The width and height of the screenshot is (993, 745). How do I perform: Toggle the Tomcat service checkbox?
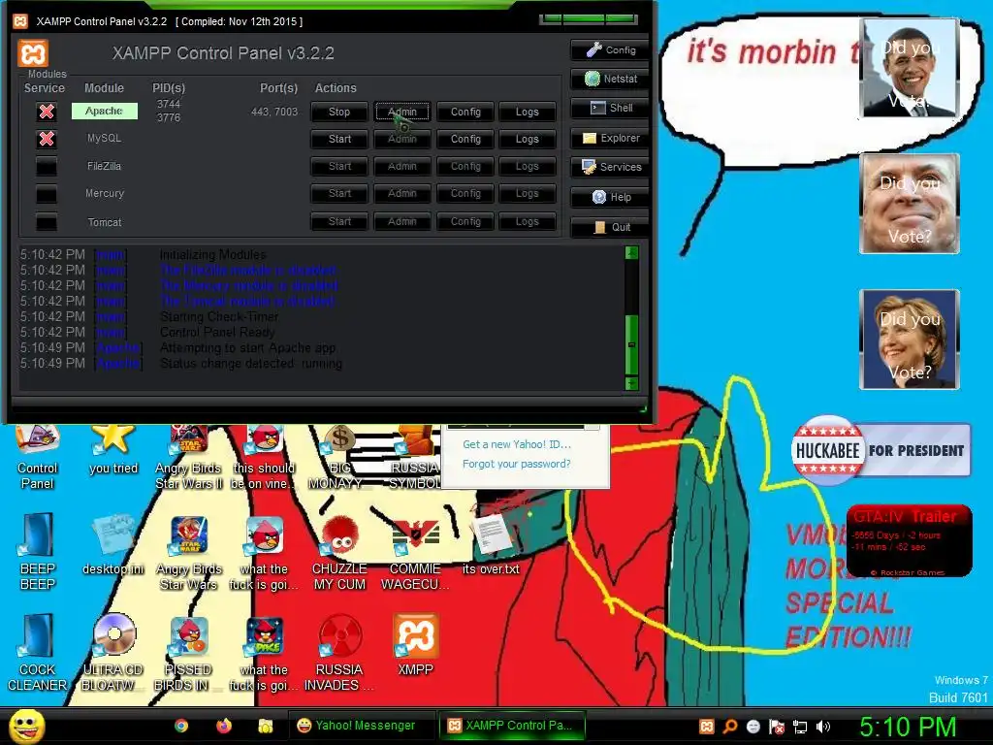coord(47,222)
